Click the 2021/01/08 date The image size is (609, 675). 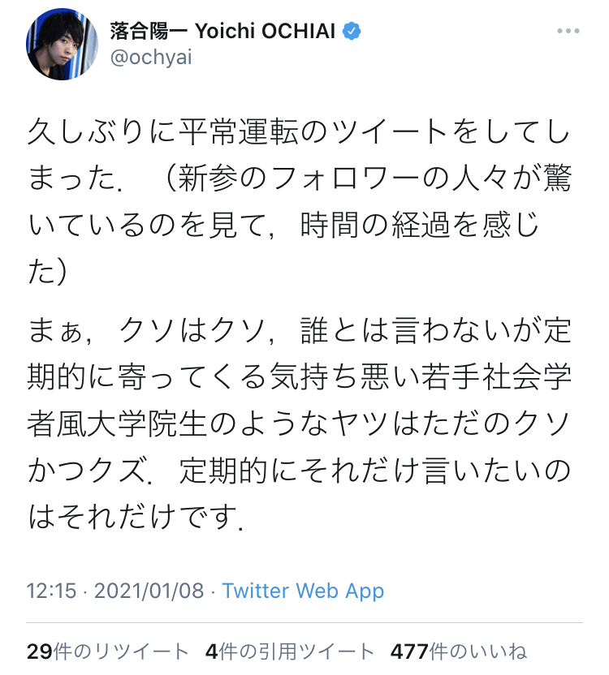(149, 590)
